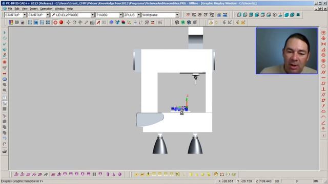
Task: Expand the T1A0B0 tip dropdown
Action: 121,15
